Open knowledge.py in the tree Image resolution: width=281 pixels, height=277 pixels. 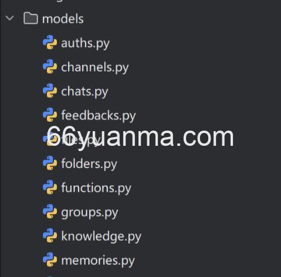point(101,237)
